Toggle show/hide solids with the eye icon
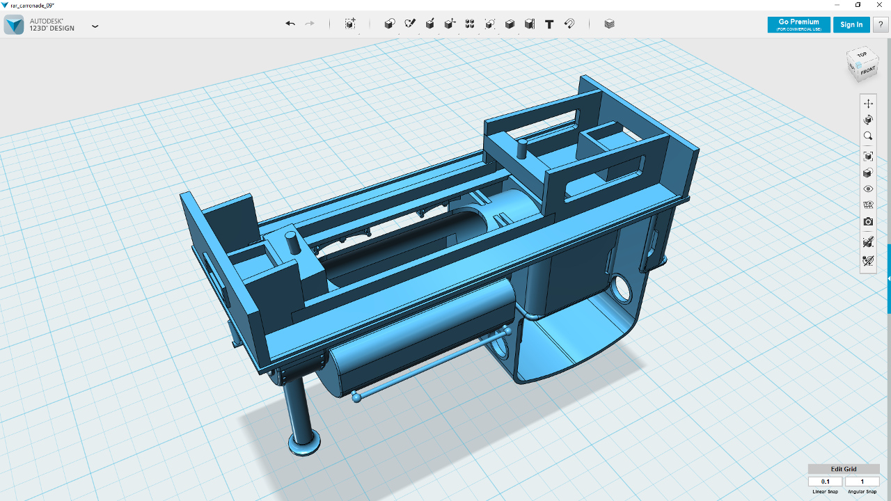 click(868, 189)
